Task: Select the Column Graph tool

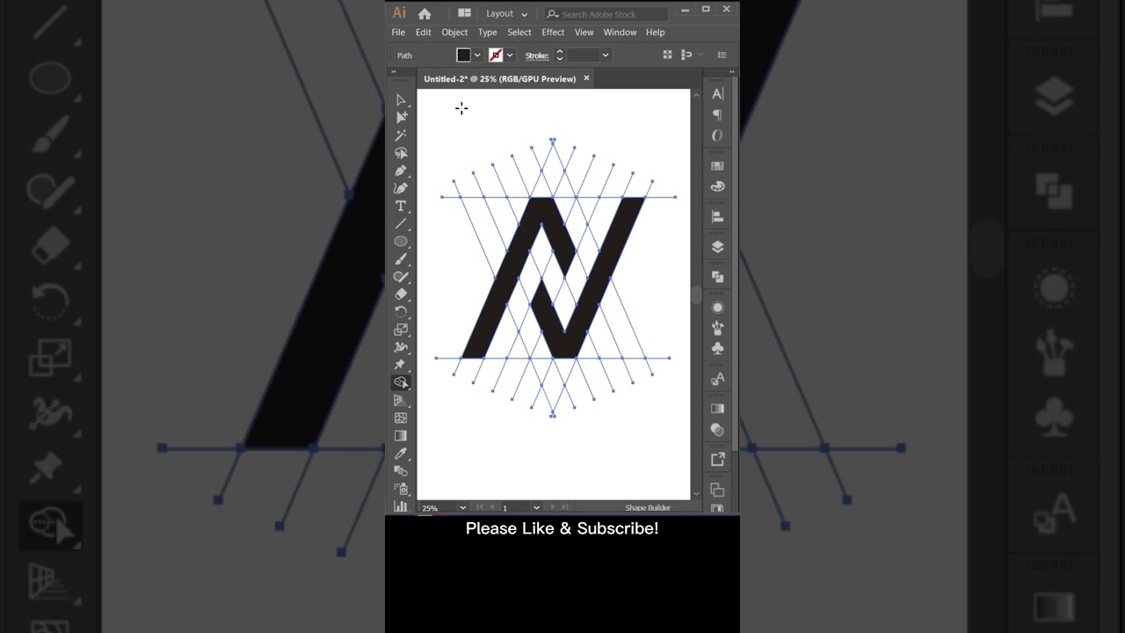Action: (401, 506)
